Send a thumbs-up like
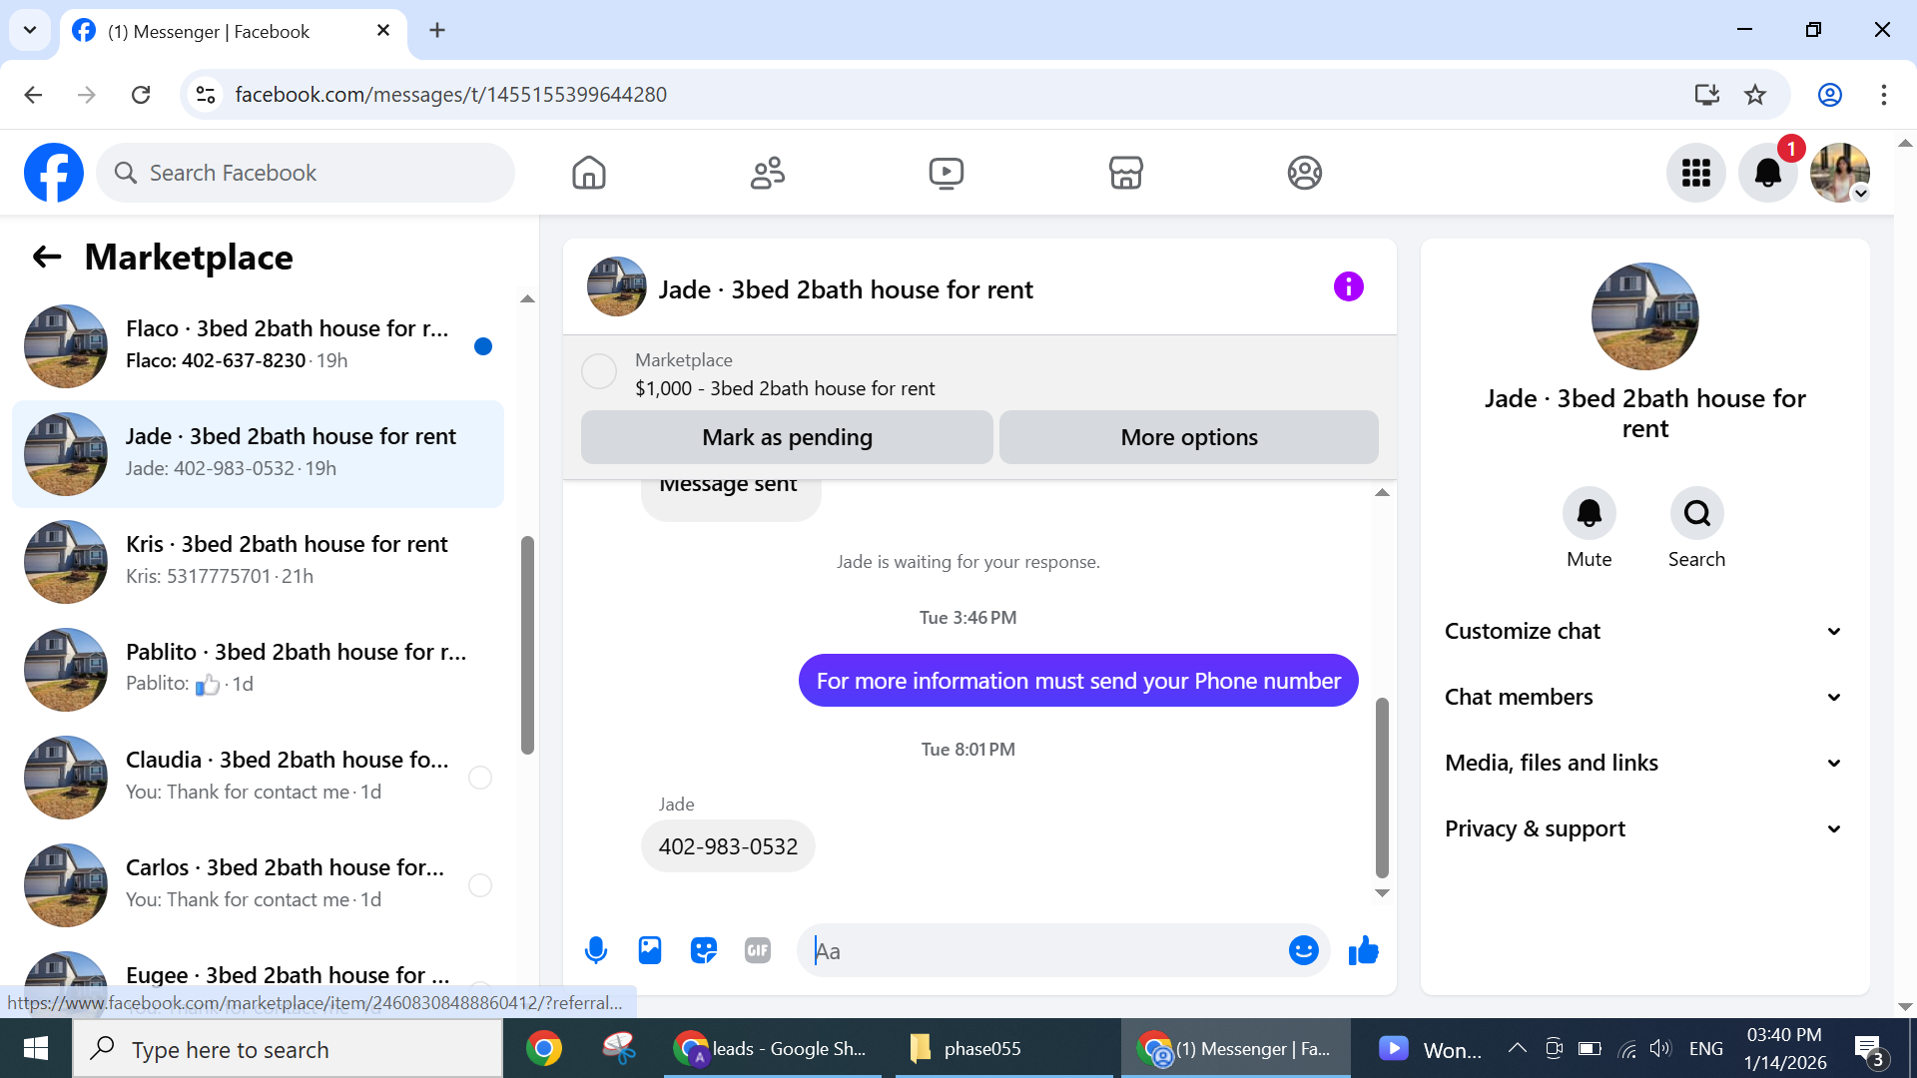Viewport: 1917px width, 1078px height. pyautogui.click(x=1363, y=950)
